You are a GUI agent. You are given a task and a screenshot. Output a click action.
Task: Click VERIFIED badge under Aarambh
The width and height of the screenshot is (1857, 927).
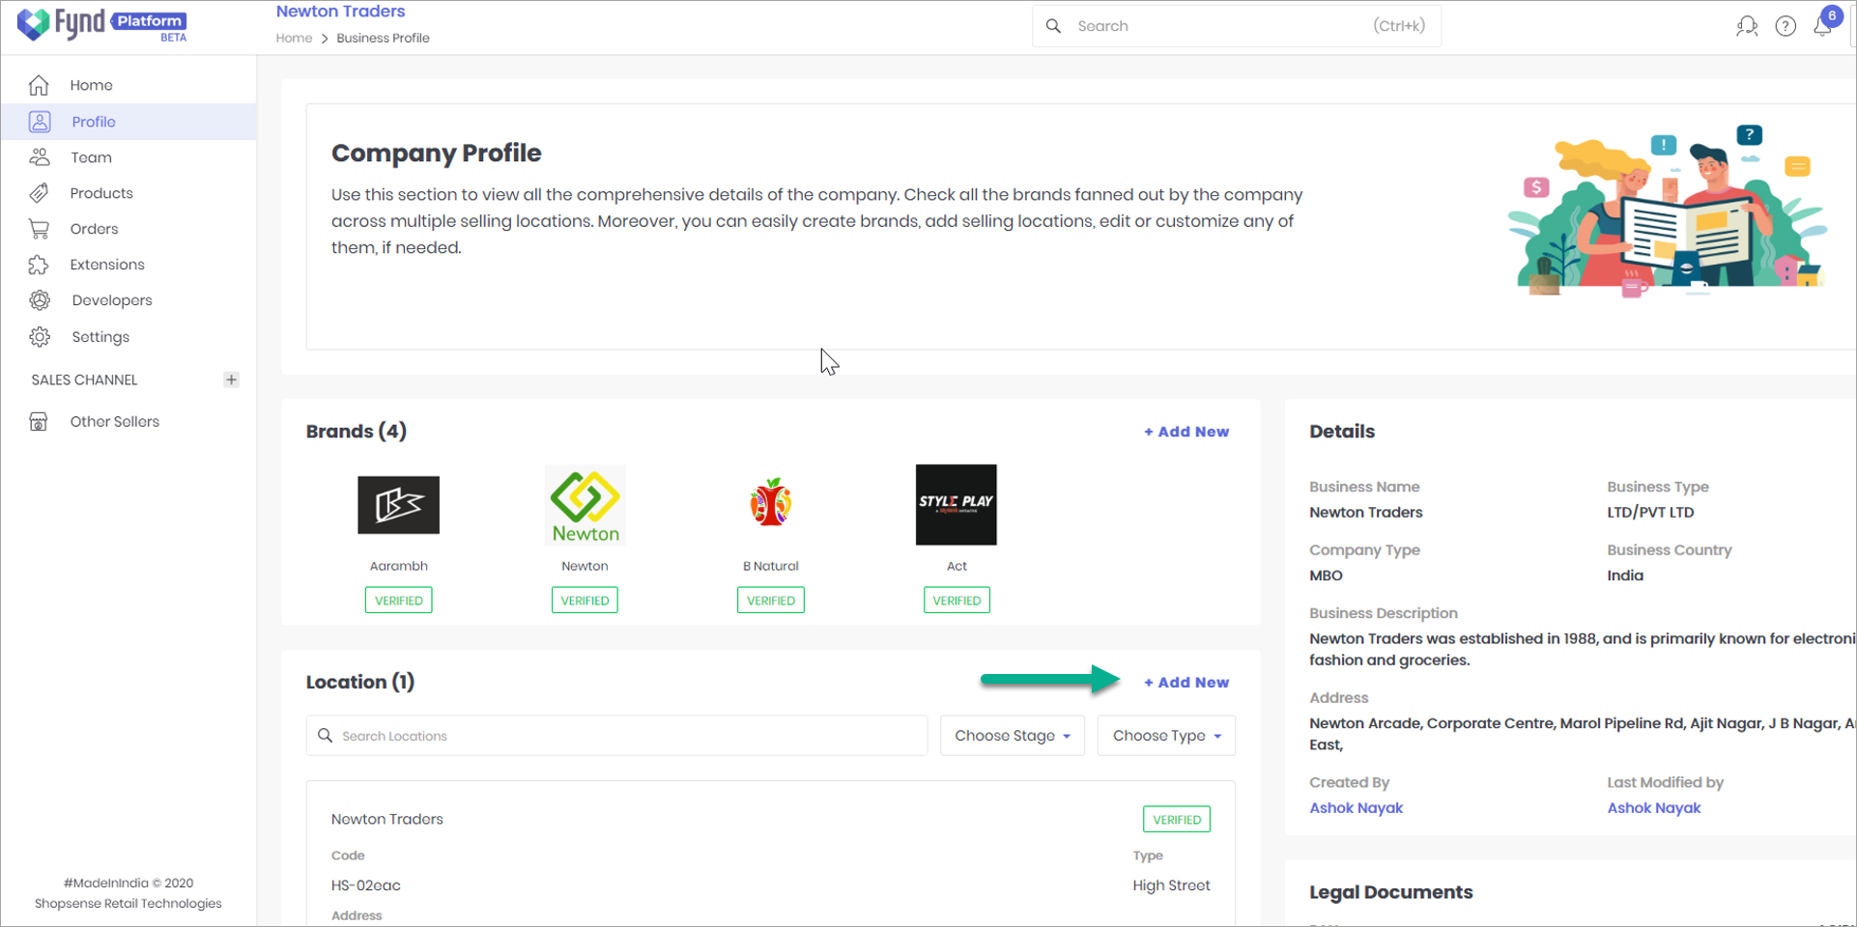click(398, 601)
